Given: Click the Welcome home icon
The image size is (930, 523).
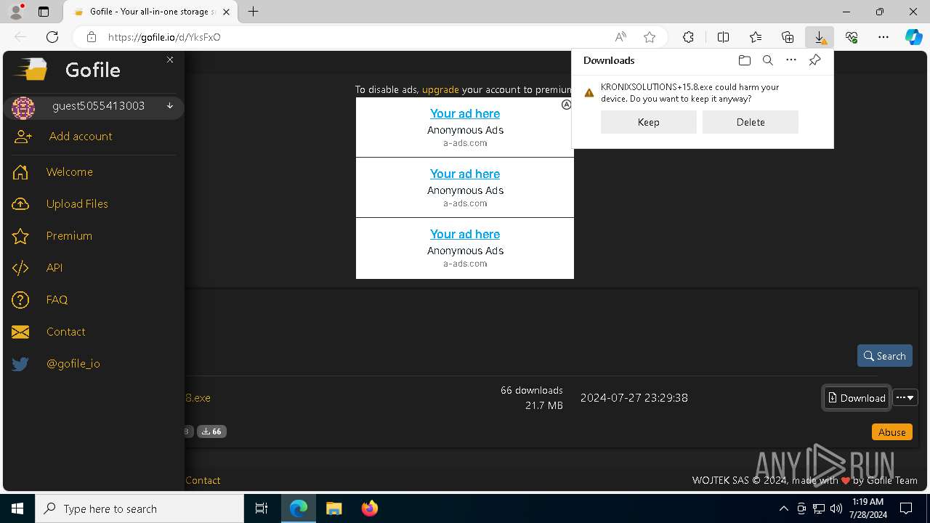Looking at the screenshot, I should (20, 172).
